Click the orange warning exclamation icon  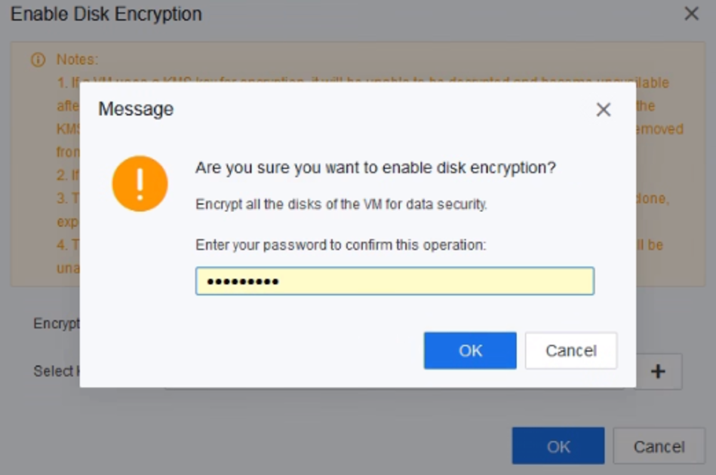click(140, 183)
